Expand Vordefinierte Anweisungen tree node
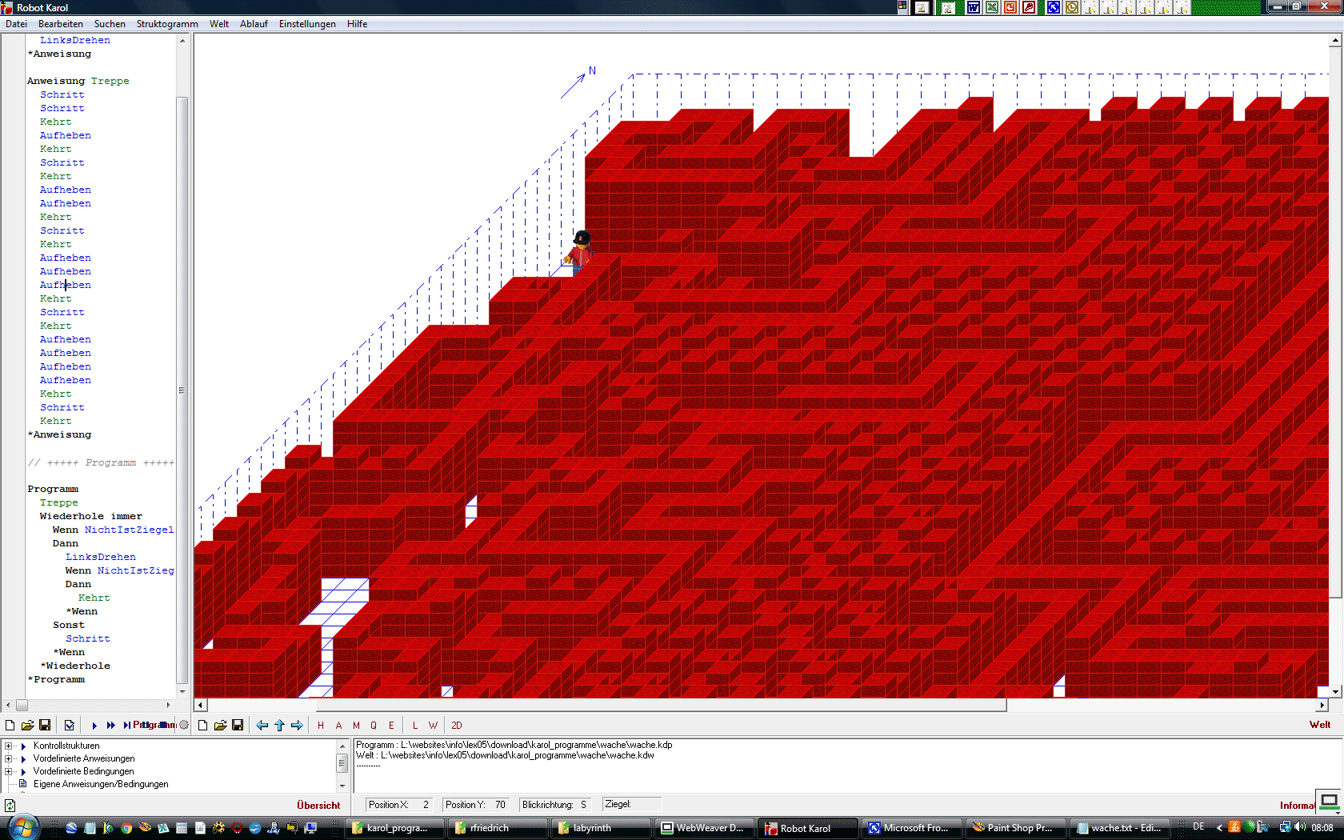 [x=9, y=758]
